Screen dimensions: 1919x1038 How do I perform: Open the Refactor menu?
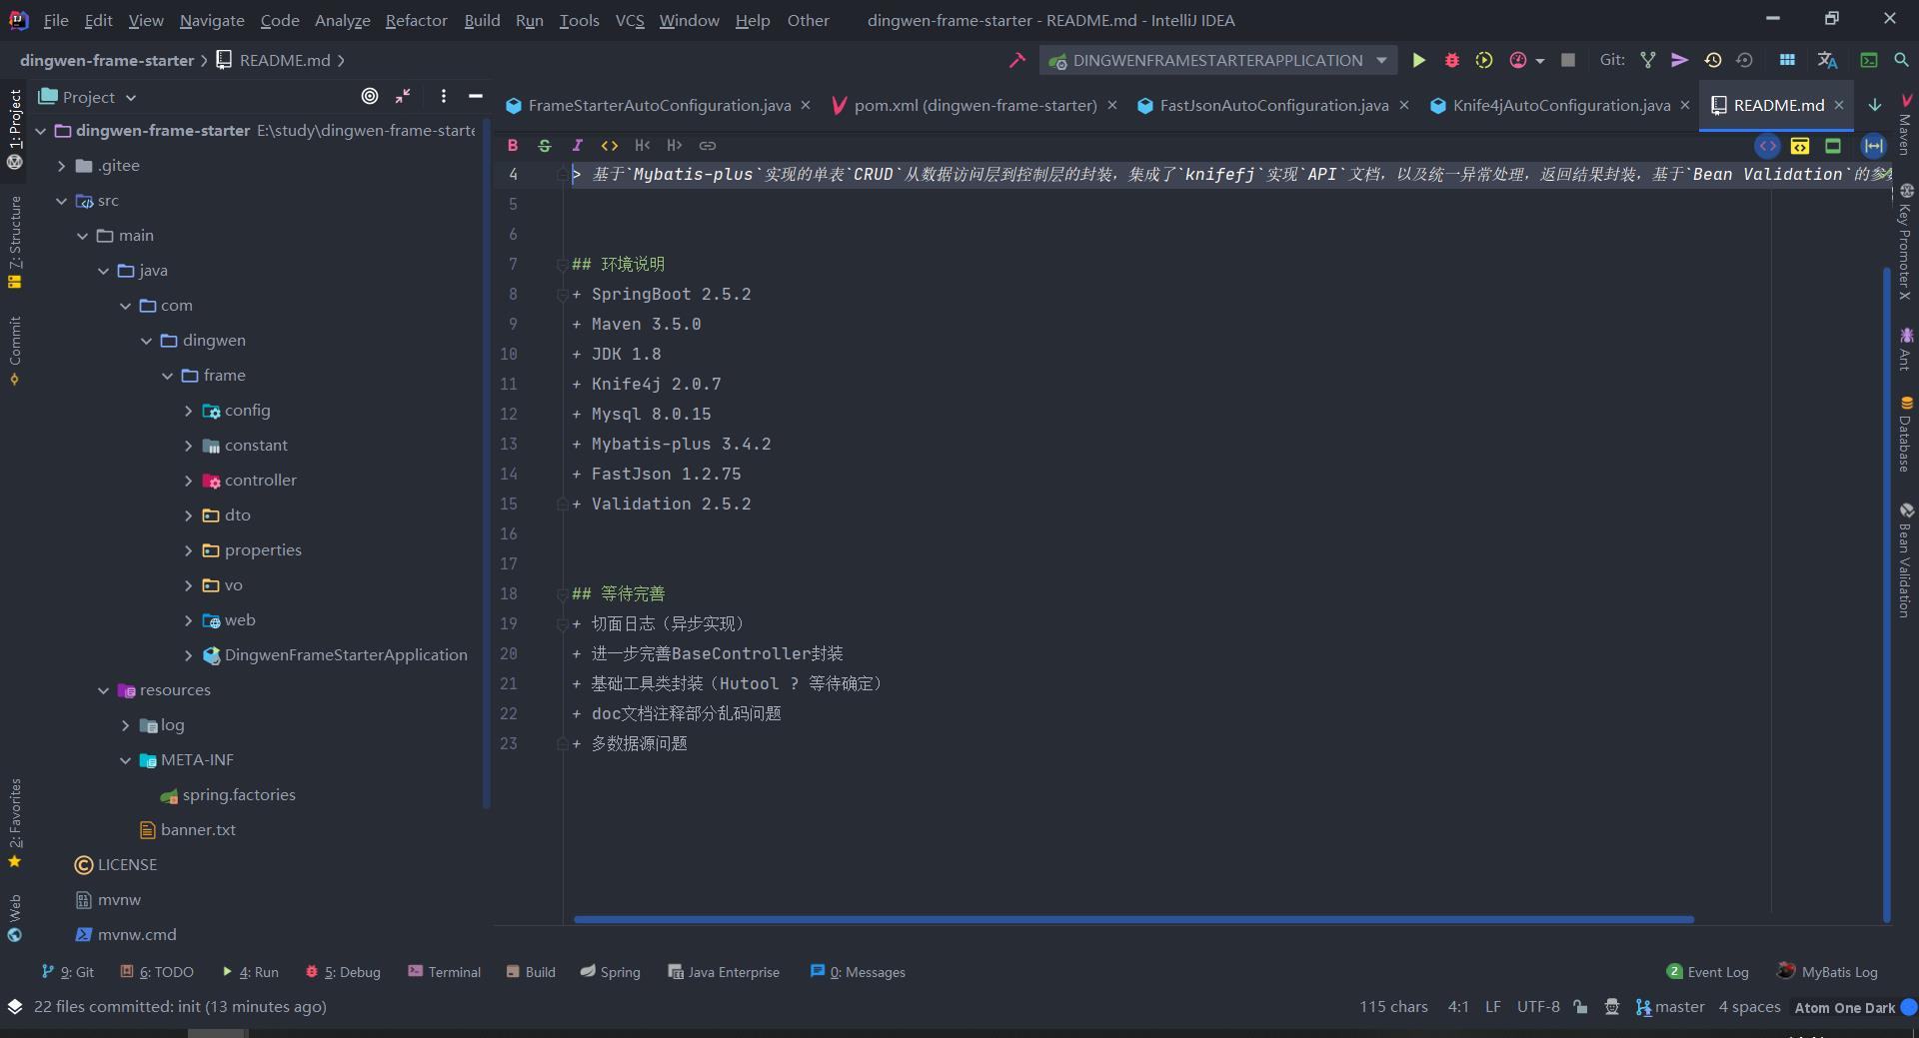pyautogui.click(x=416, y=20)
